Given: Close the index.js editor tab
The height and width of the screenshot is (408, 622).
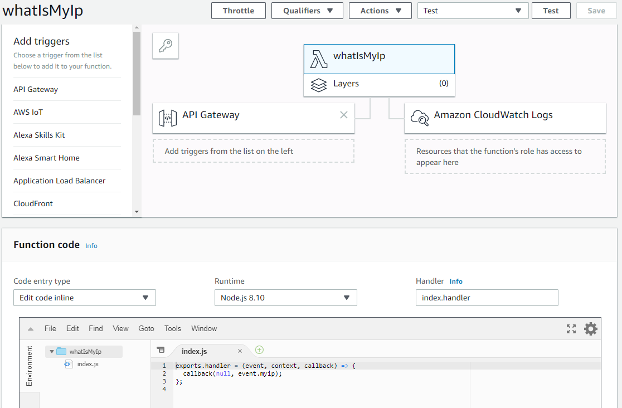Looking at the screenshot, I should click(240, 351).
